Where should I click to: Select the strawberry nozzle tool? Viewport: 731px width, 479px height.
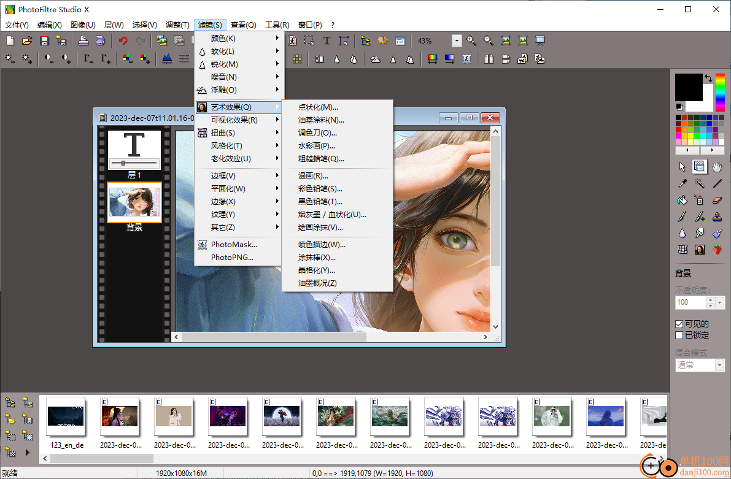pyautogui.click(x=717, y=250)
